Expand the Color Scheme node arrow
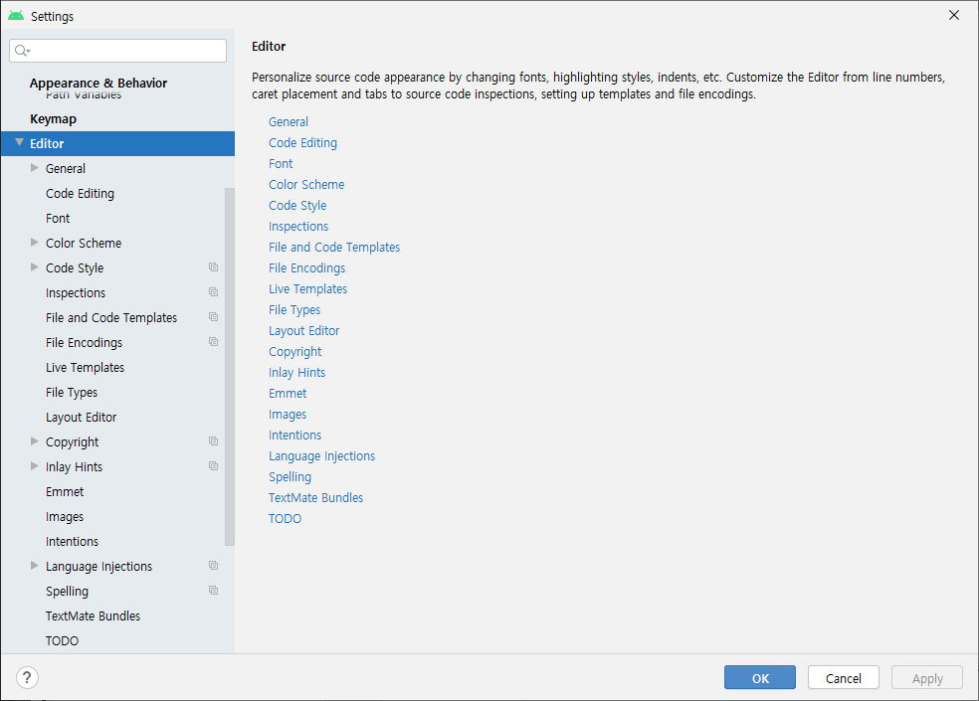Image resolution: width=979 pixels, height=701 pixels. click(35, 243)
